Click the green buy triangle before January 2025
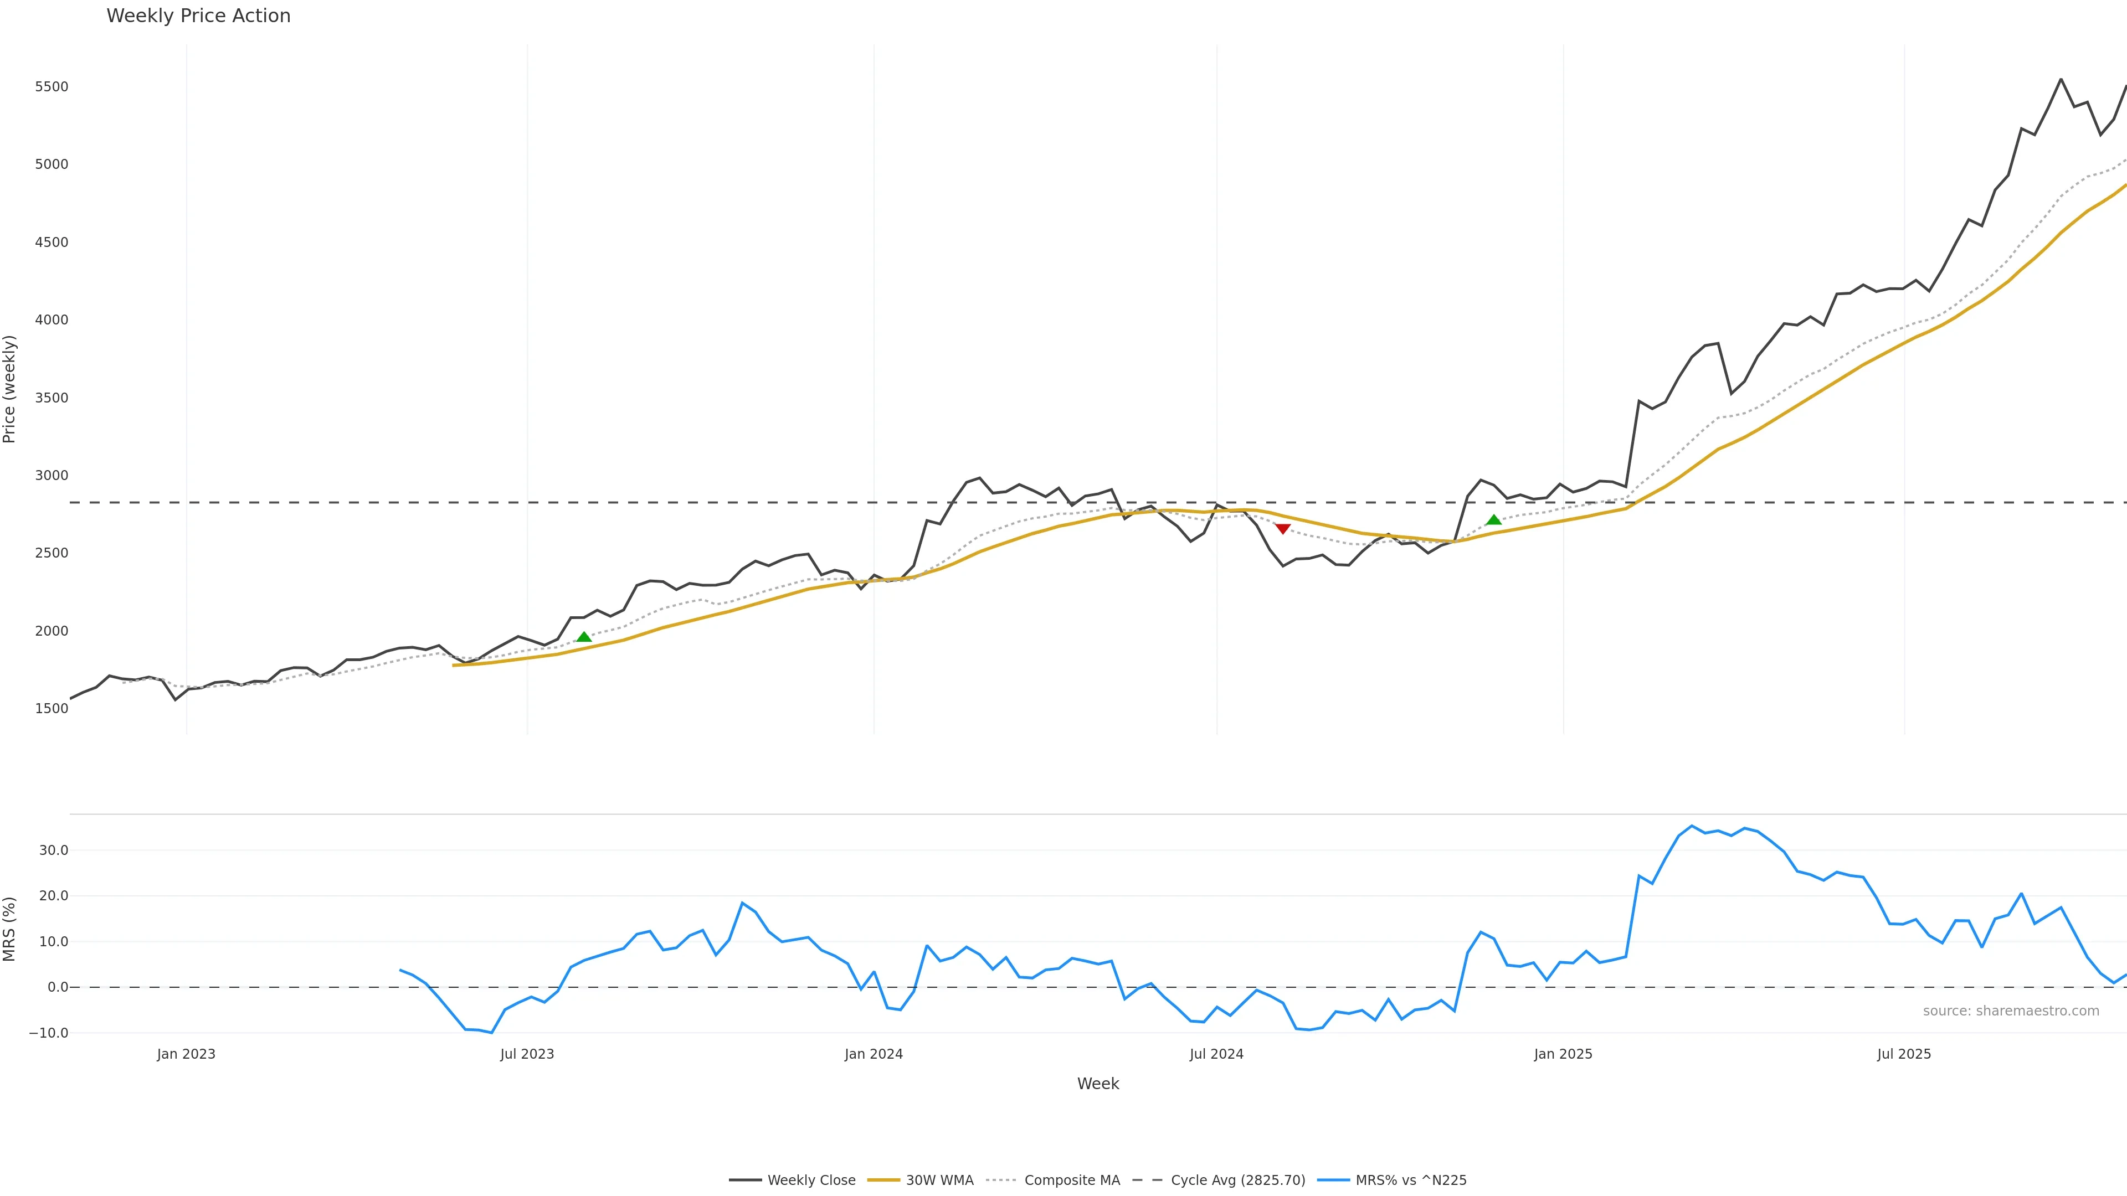 coord(1494,520)
